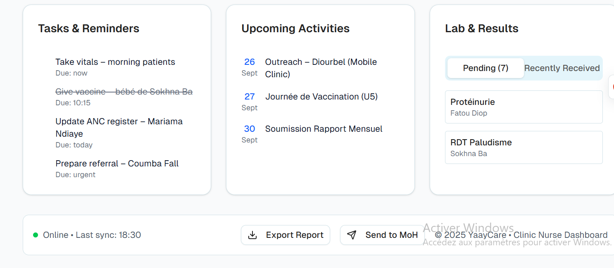Select the Soumission Rapport Mensuel activity
The image size is (614, 268).
[324, 129]
